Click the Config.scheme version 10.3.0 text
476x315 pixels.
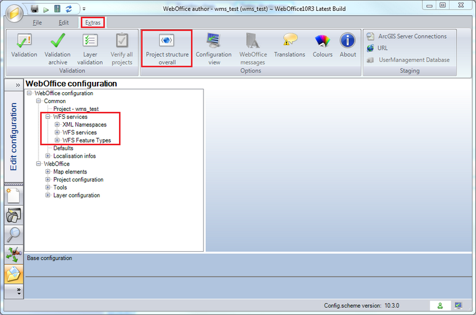coord(362,305)
